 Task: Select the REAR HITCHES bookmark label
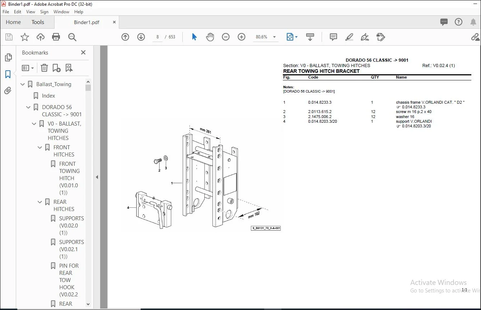click(x=64, y=206)
